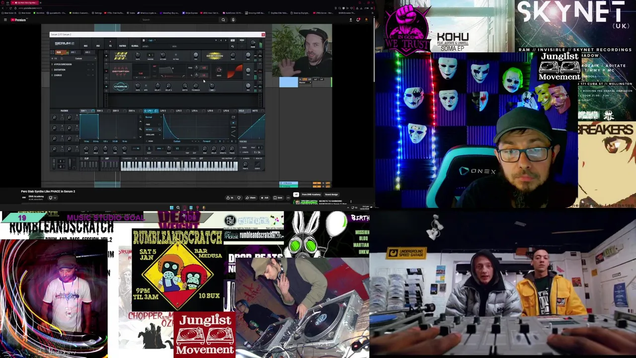Click the LFO RATE knob

tap(169, 148)
